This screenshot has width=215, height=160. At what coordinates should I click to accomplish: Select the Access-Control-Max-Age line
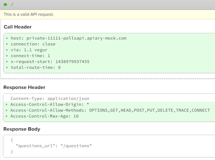[x=42, y=116]
